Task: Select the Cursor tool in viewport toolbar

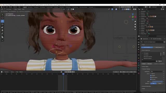Action: pos(2,18)
